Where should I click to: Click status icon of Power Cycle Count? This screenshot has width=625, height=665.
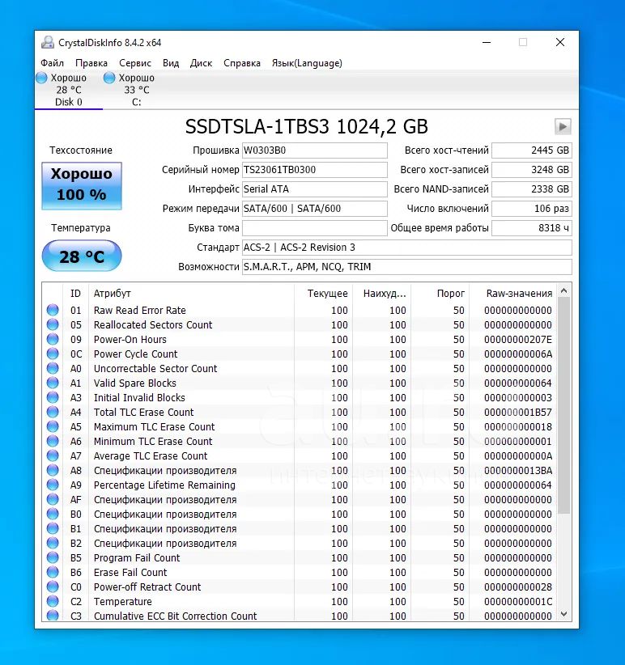pos(53,354)
